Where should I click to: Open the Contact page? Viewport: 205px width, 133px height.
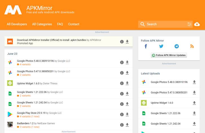tap(74, 24)
